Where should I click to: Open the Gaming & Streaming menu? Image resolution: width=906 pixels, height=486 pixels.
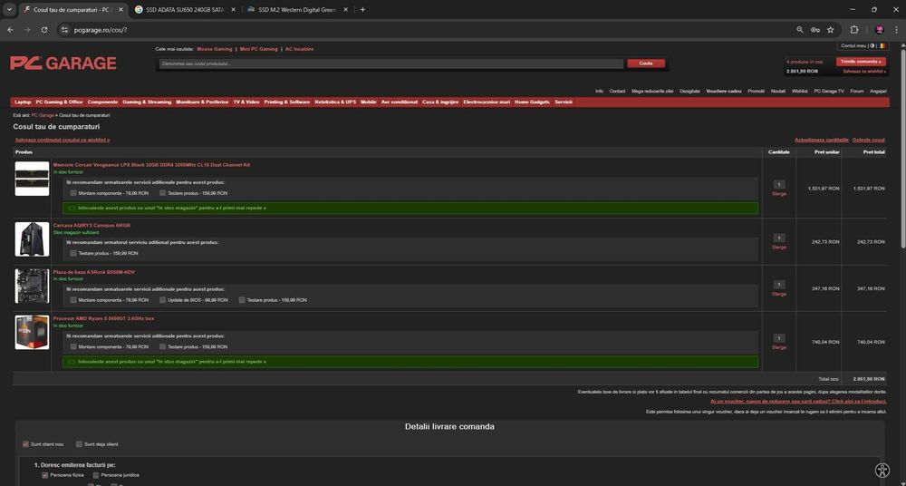147,102
